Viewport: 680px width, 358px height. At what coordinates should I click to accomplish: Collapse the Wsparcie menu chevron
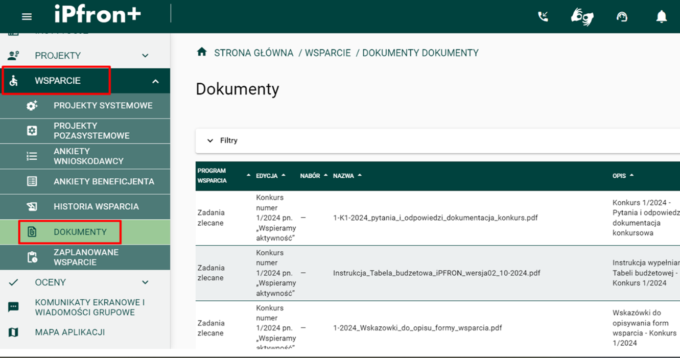[155, 81]
